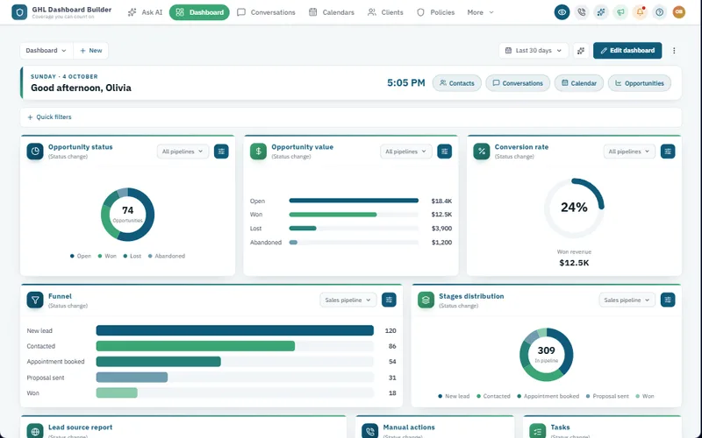
Task: Select the Dashboard nav tab
Action: tap(199, 12)
